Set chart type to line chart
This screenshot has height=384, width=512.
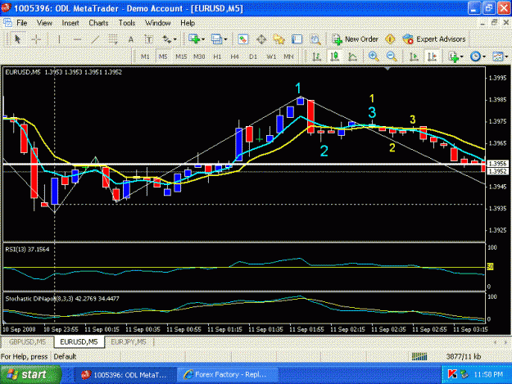tap(352, 56)
